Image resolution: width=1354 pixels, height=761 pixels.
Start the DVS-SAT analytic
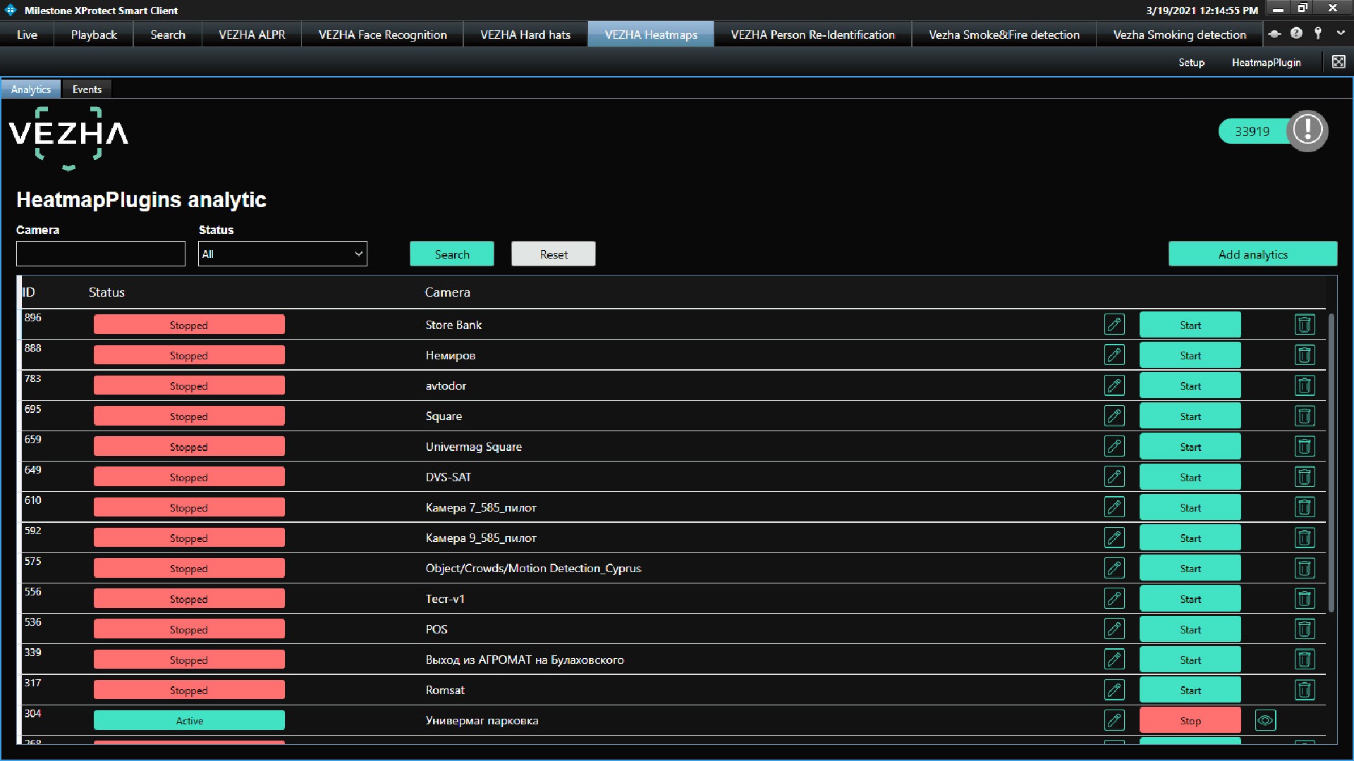click(1190, 477)
